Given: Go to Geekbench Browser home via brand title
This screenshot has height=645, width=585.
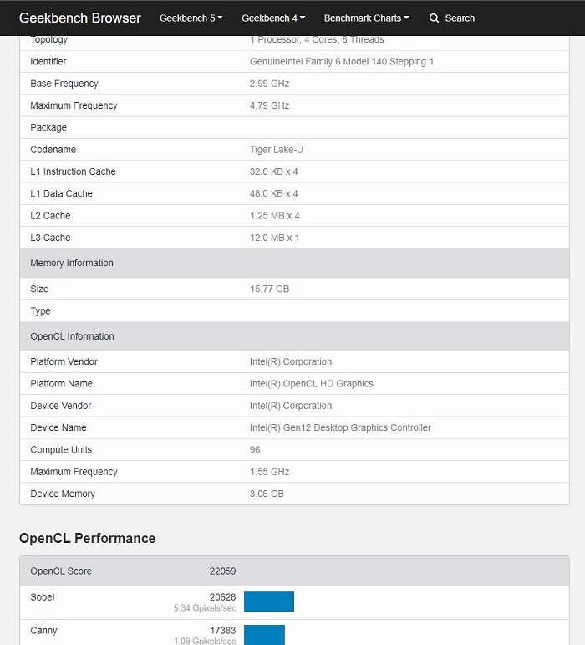Looking at the screenshot, I should click(x=80, y=18).
